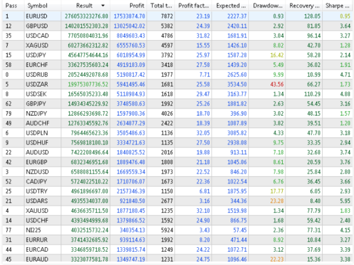The width and height of the screenshot is (354, 265).
Task: Select the GBPUSD symbol in pass 12
Action: [x=37, y=25]
